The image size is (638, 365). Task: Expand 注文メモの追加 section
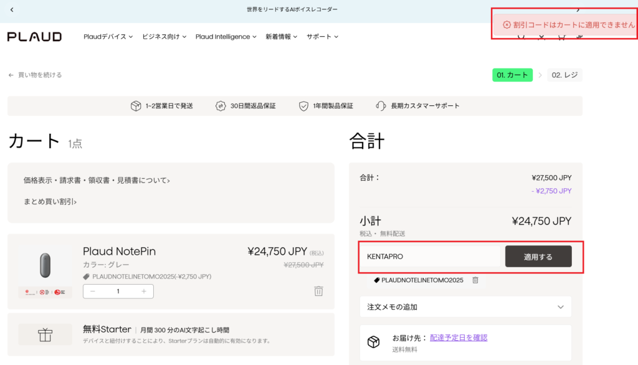click(465, 307)
